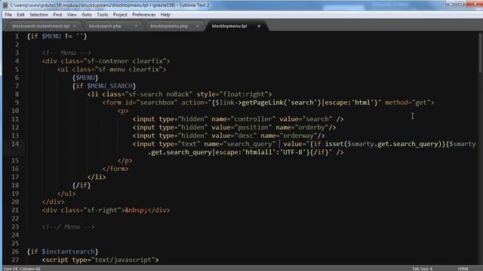Click "sf-contener clearfix" class text
This screenshot has width=483, height=271.
[x=126, y=61]
